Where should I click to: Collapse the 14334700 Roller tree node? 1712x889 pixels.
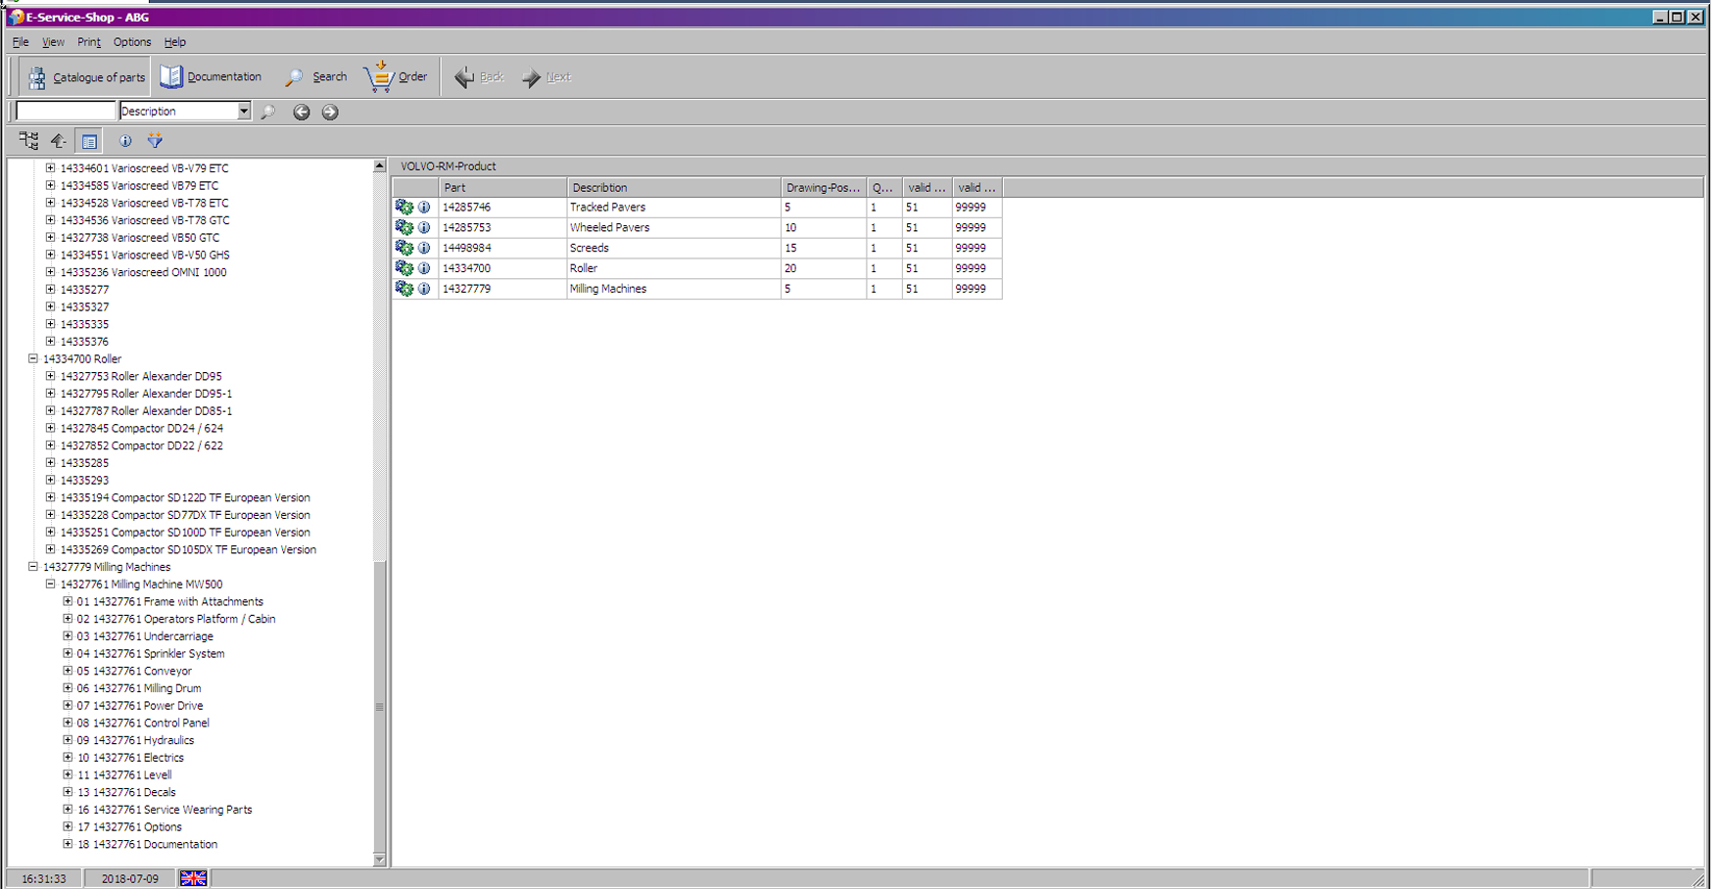pyautogui.click(x=33, y=359)
